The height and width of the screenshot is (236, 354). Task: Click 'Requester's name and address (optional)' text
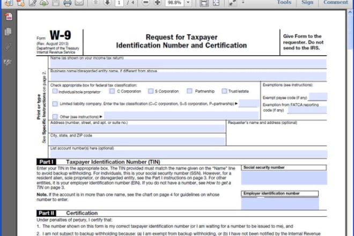(x=262, y=123)
